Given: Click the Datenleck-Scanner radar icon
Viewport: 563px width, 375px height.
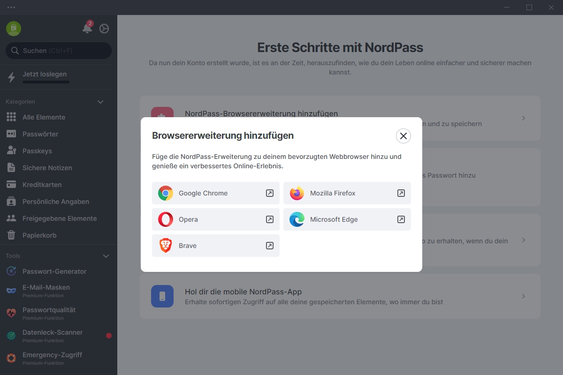Looking at the screenshot, I should [11, 336].
